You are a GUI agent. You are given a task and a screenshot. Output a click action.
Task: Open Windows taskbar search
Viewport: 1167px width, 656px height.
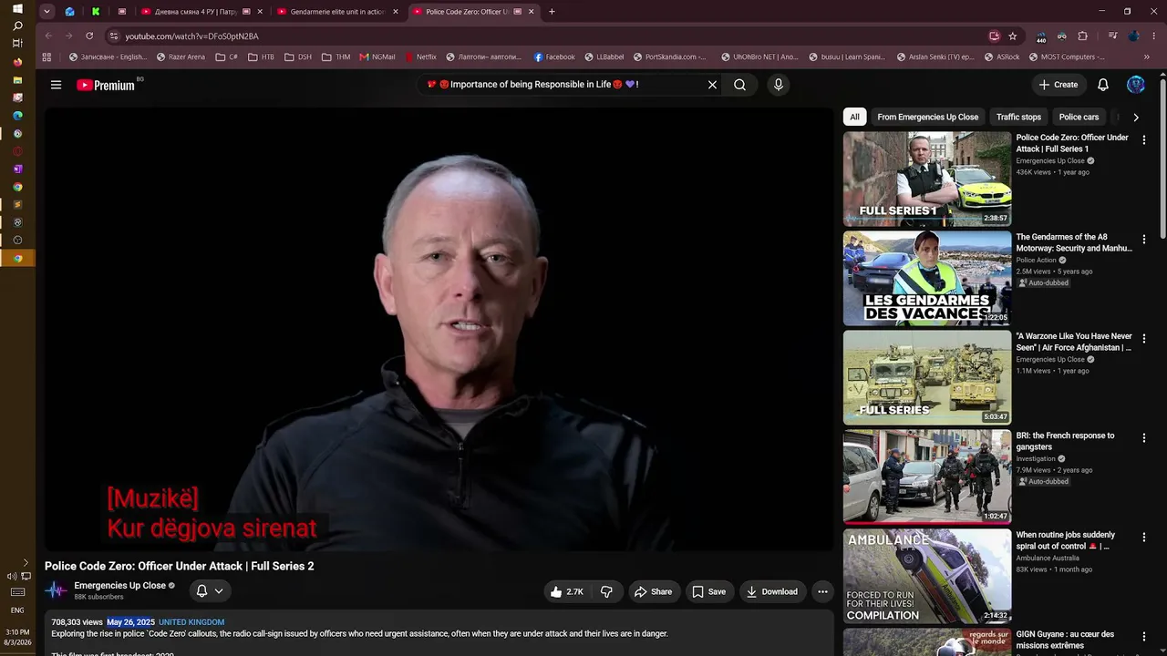17,26
